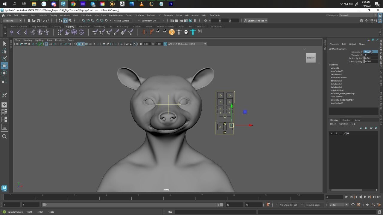Open the Deform menu
This screenshot has height=215, width=383.
coord(151,15)
